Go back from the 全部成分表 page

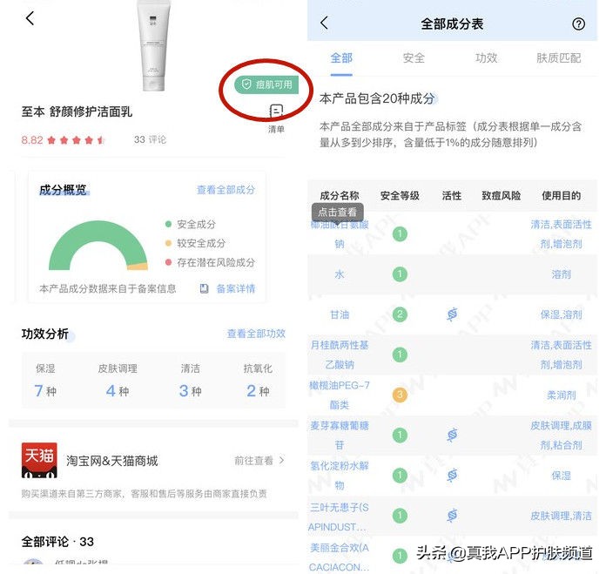pyautogui.click(x=324, y=23)
